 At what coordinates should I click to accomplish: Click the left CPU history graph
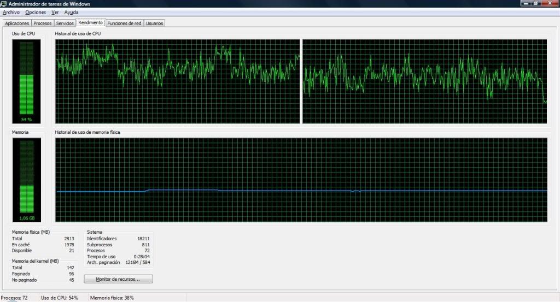(178, 81)
